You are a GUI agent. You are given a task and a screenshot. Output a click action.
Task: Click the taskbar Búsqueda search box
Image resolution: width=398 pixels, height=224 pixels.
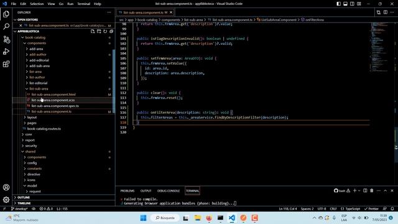click(x=165, y=218)
